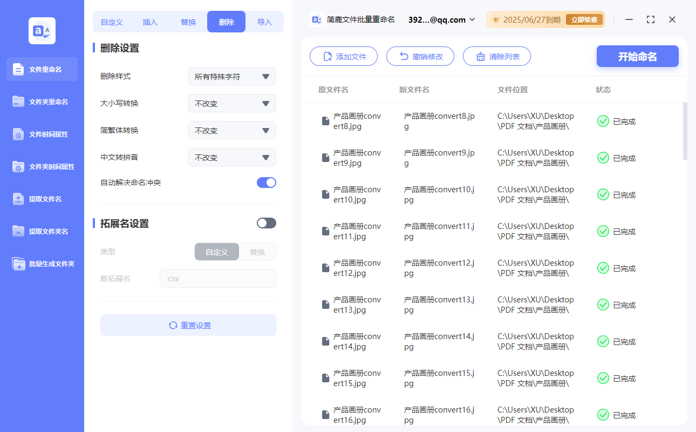Disable 自动解决命名冲突 switch
This screenshot has width=696, height=432.
coord(266,183)
